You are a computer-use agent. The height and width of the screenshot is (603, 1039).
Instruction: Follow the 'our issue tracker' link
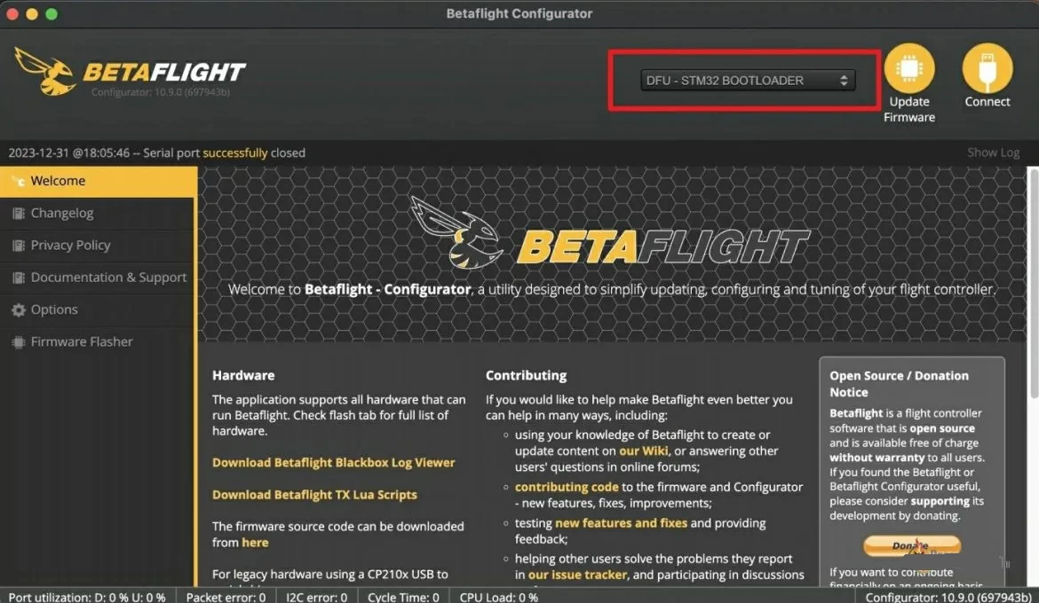point(577,576)
